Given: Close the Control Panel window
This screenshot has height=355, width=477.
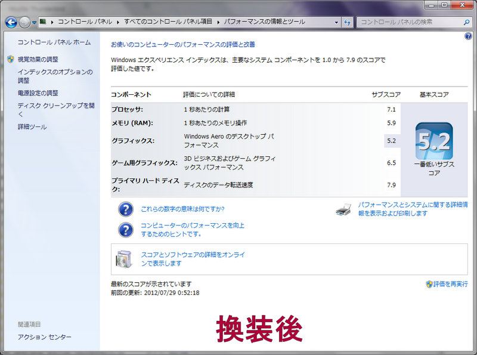Looking at the screenshot, I should coord(461,5).
